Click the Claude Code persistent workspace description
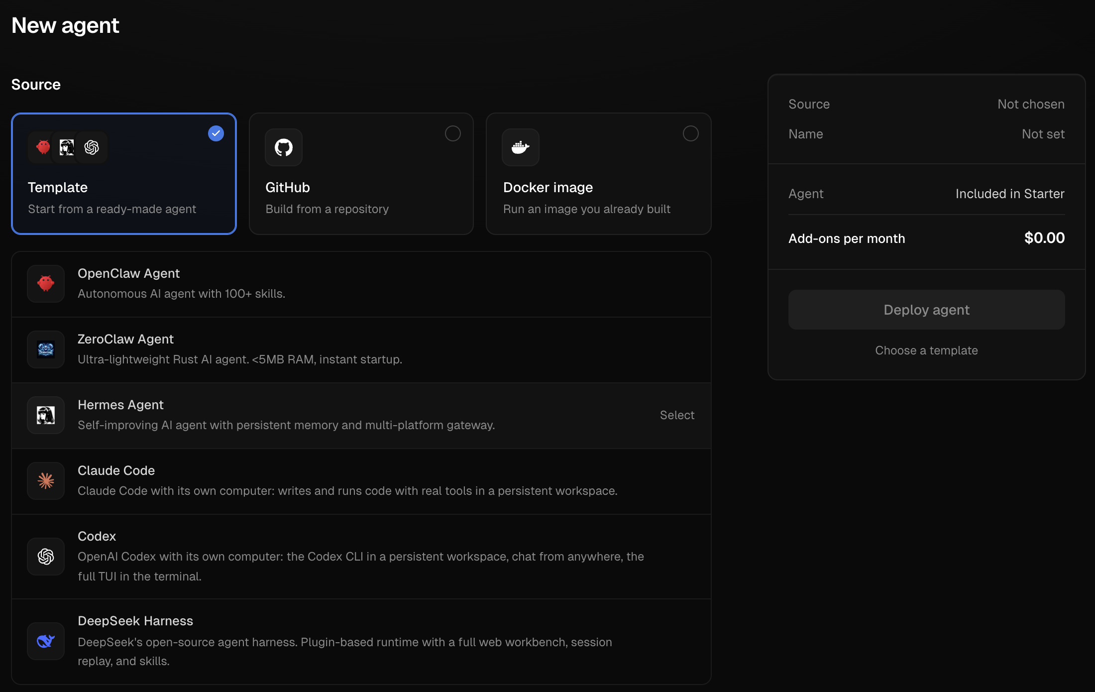 pos(347,491)
